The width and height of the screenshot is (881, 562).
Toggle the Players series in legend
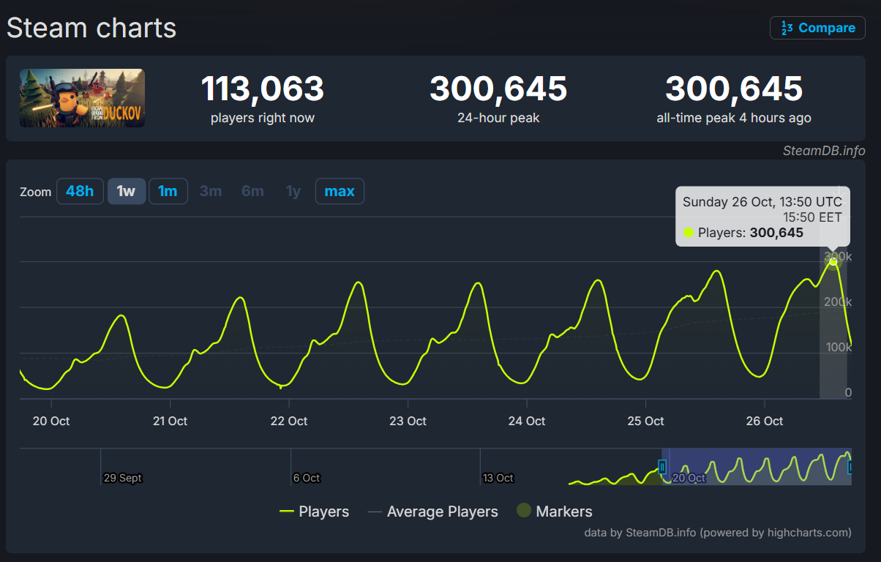point(315,512)
